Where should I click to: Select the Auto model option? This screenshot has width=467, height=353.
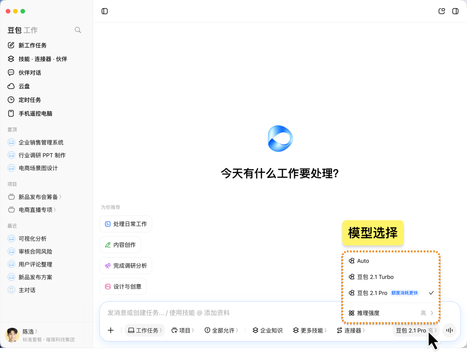click(390, 261)
